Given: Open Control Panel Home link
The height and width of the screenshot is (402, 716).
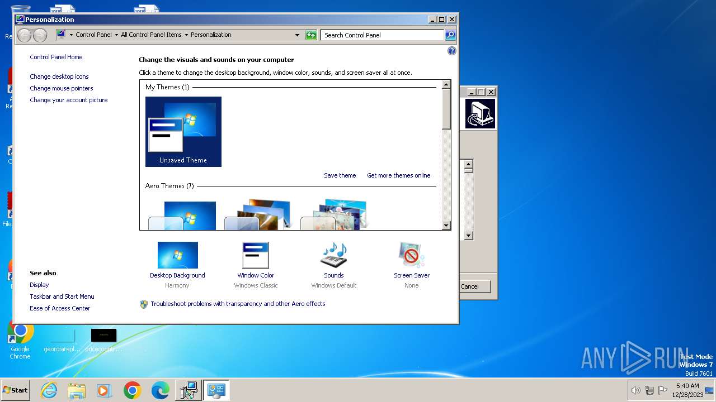Looking at the screenshot, I should [56, 57].
